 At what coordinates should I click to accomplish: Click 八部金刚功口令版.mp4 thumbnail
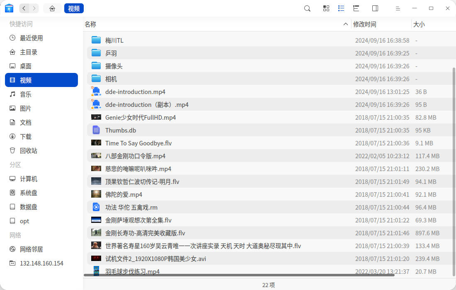[x=96, y=155]
